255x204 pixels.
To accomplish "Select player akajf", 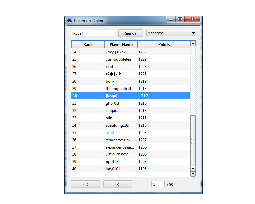I will pos(110,133).
